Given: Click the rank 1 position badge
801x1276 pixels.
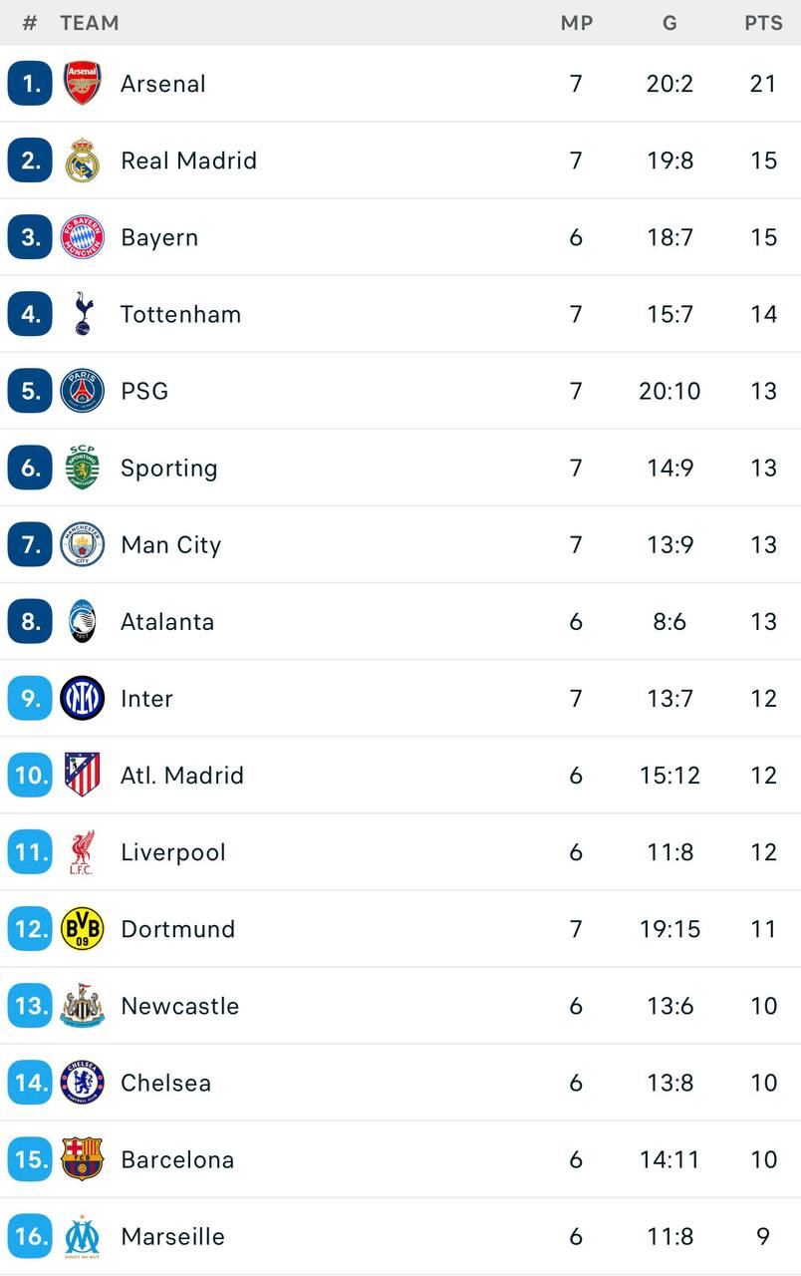Looking at the screenshot, I should pyautogui.click(x=30, y=84).
